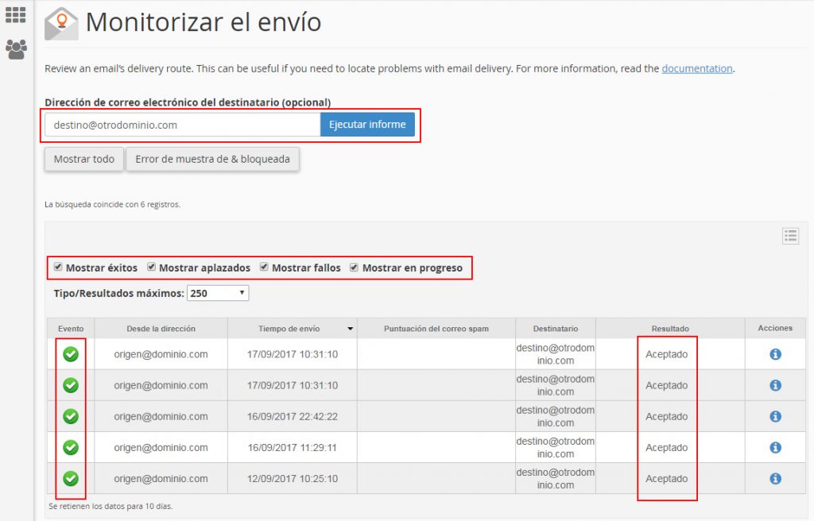Toggle off Mostrar en progreso
The image size is (814, 521).
point(355,267)
